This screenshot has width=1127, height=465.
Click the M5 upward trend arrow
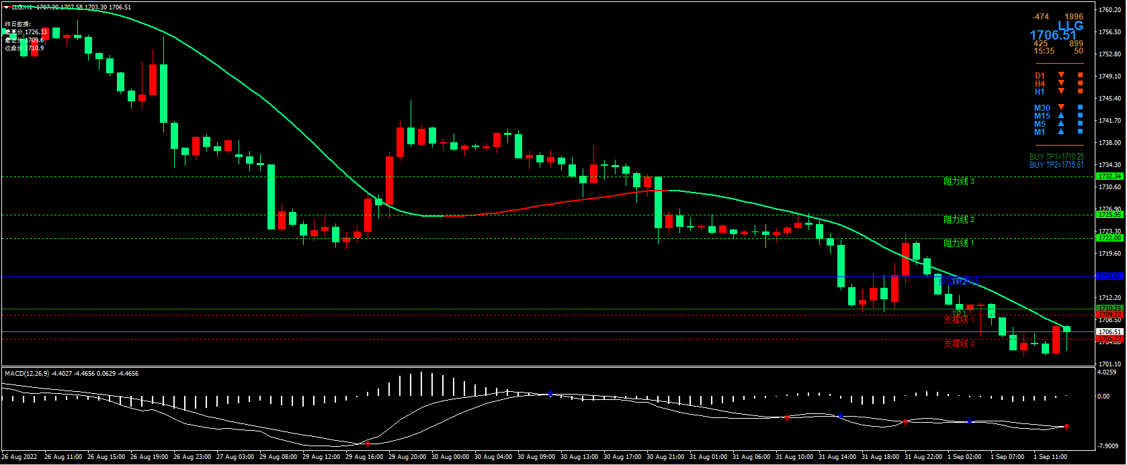1061,123
